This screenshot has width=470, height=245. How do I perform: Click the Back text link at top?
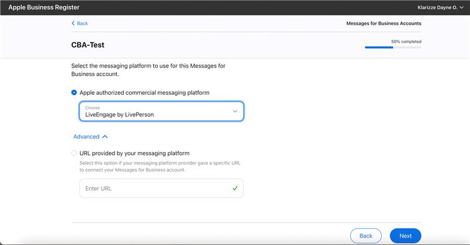point(82,24)
